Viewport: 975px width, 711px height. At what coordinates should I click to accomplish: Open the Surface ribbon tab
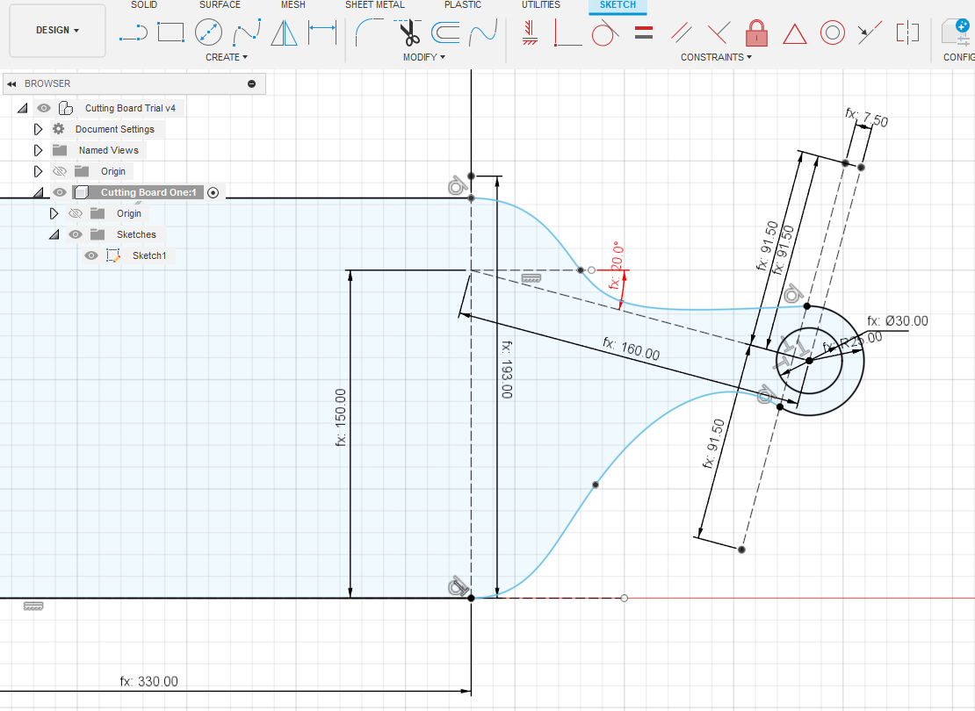pos(220,4)
